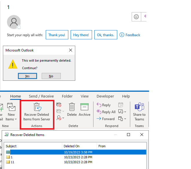Screen dimensions: 191x169
Task: Click the Clean Up conversation icon
Action: pyautogui.click(x=59, y=111)
